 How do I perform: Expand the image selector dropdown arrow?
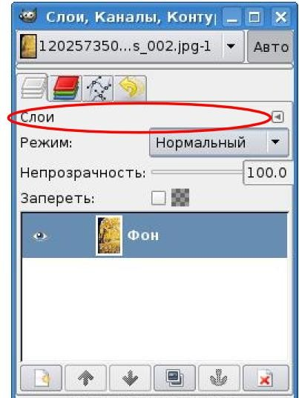[231, 47]
